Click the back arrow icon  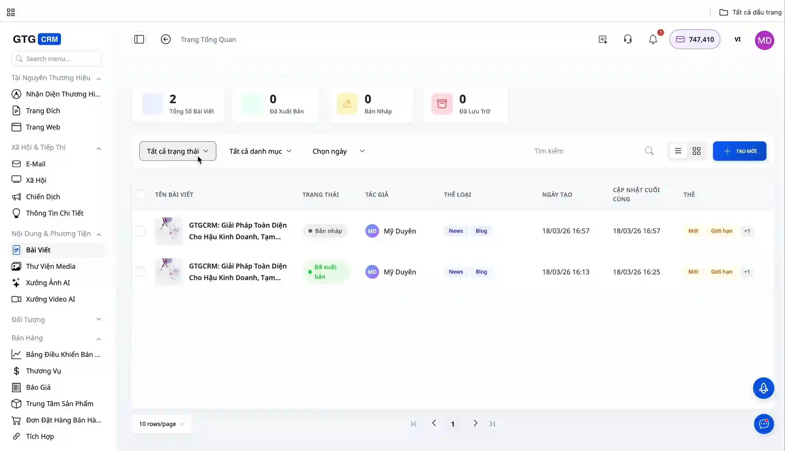tap(165, 39)
